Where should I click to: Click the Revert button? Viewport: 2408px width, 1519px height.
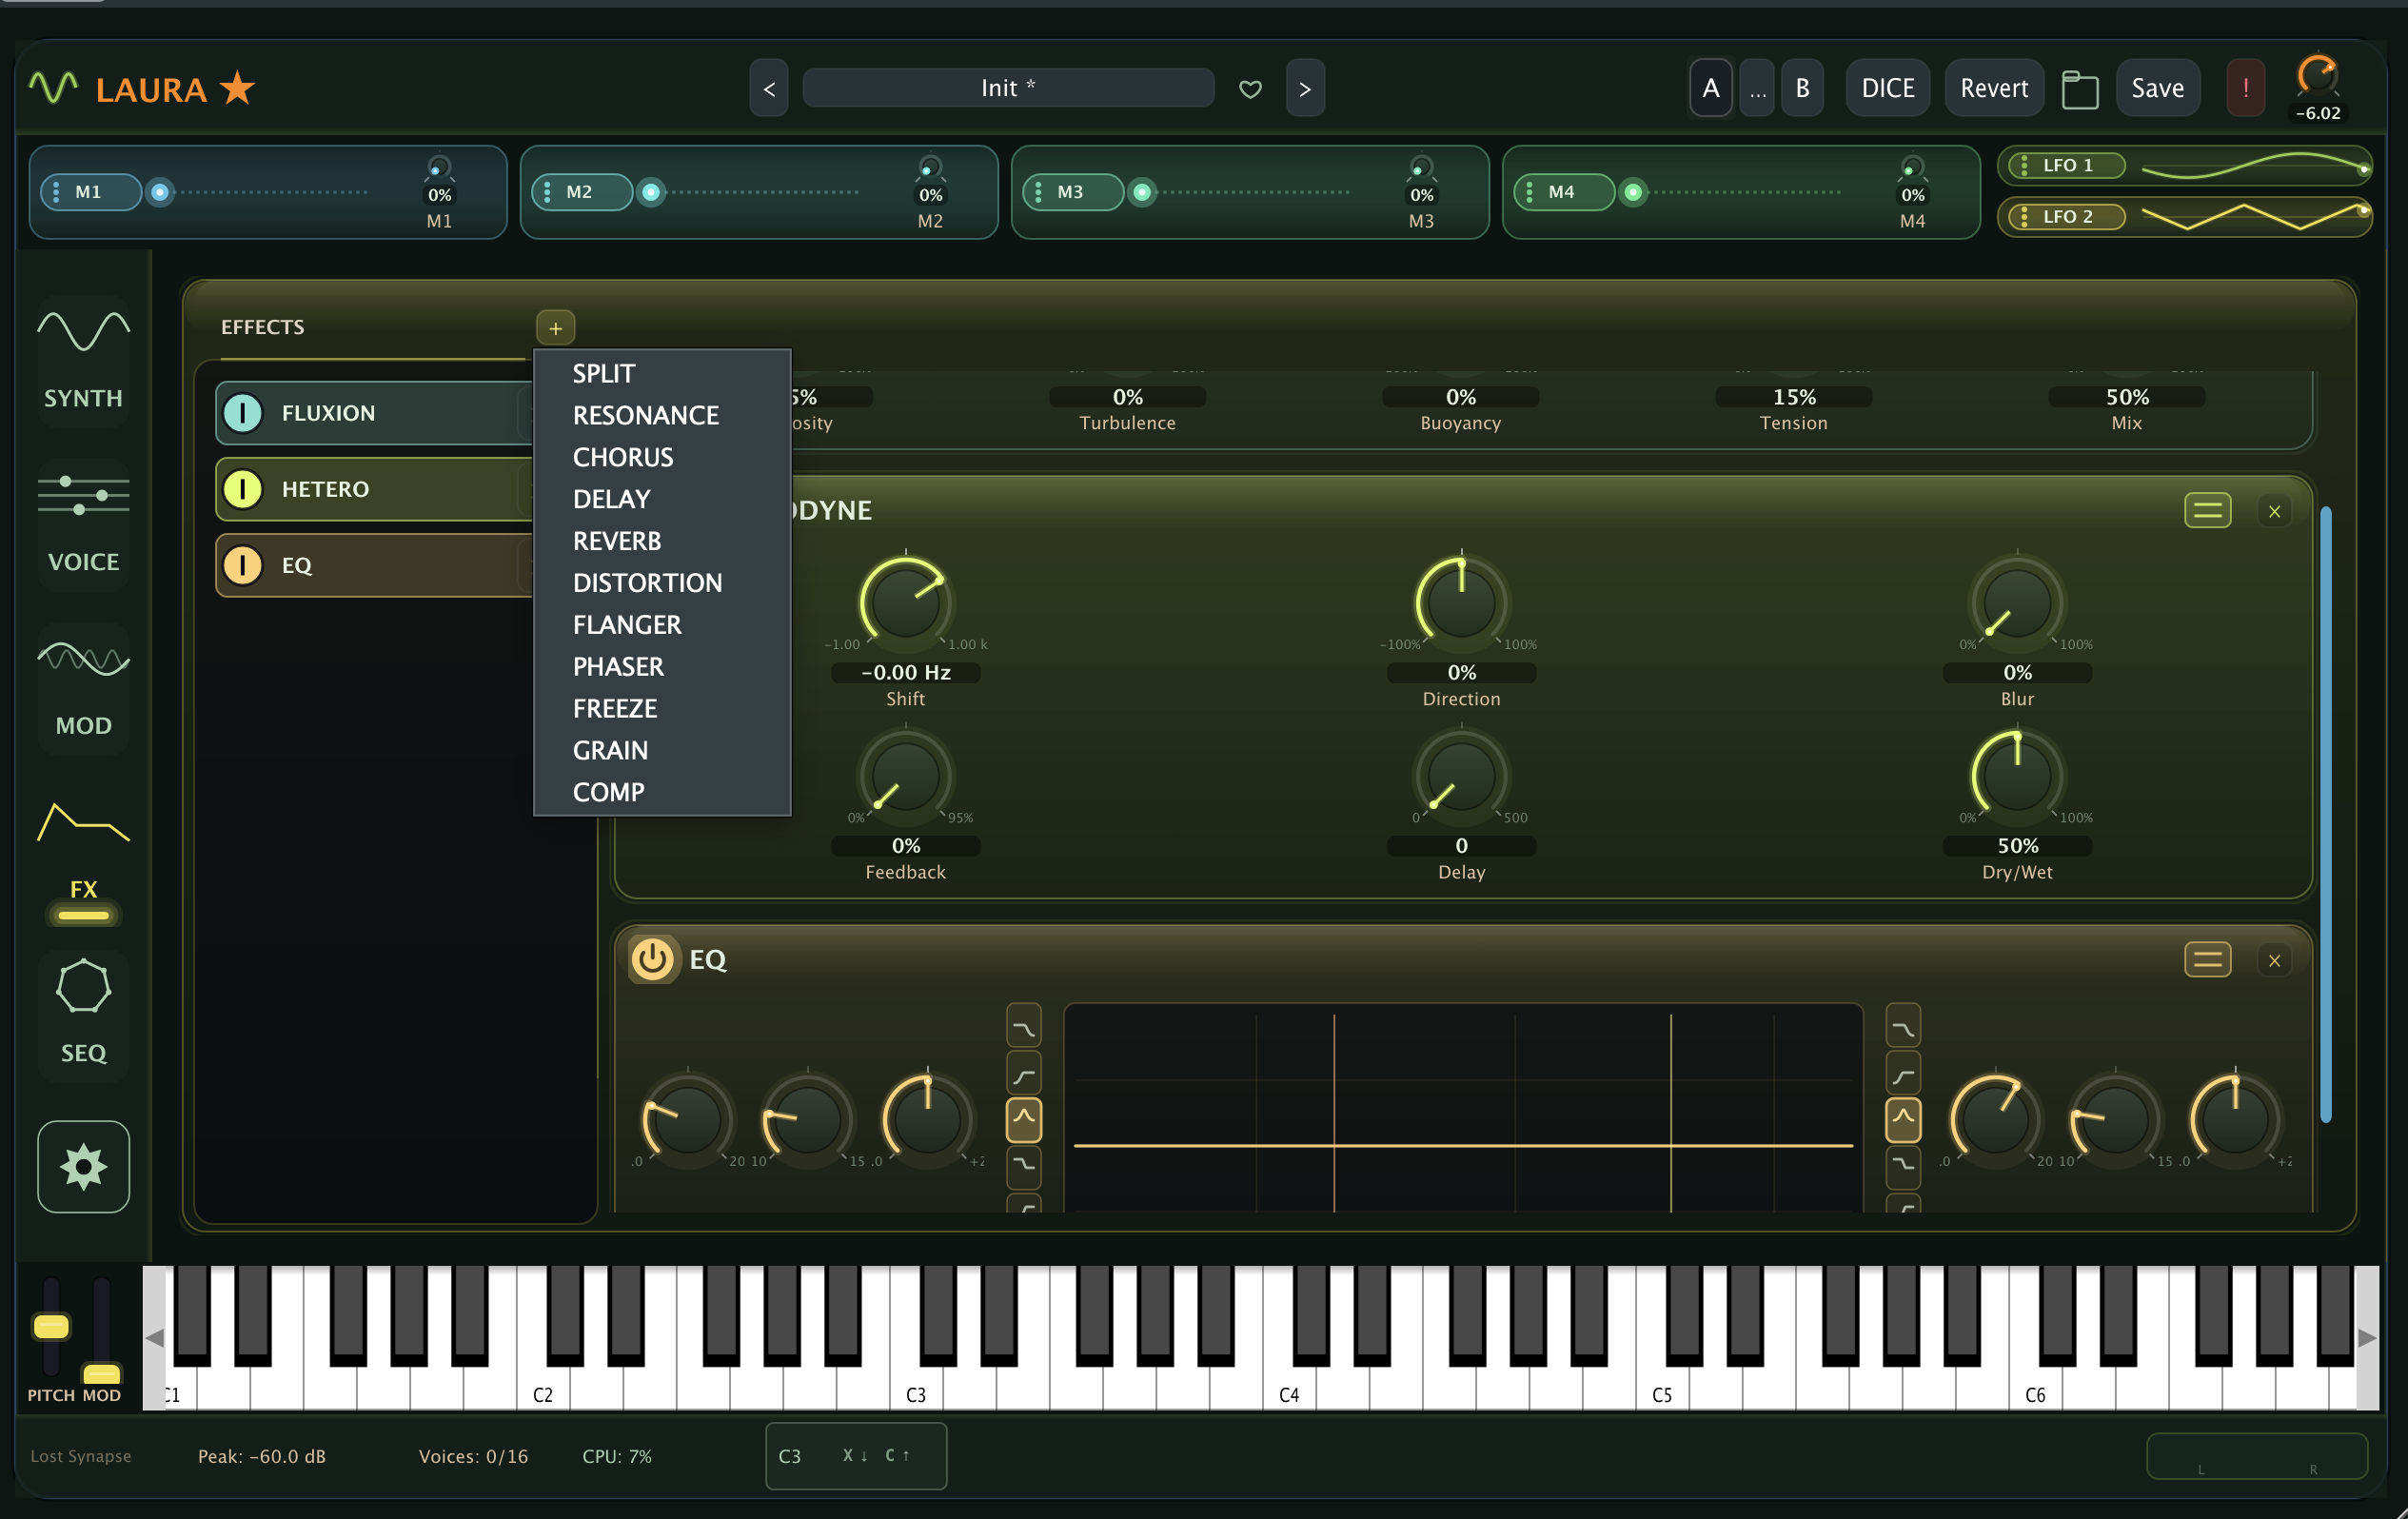(1993, 88)
